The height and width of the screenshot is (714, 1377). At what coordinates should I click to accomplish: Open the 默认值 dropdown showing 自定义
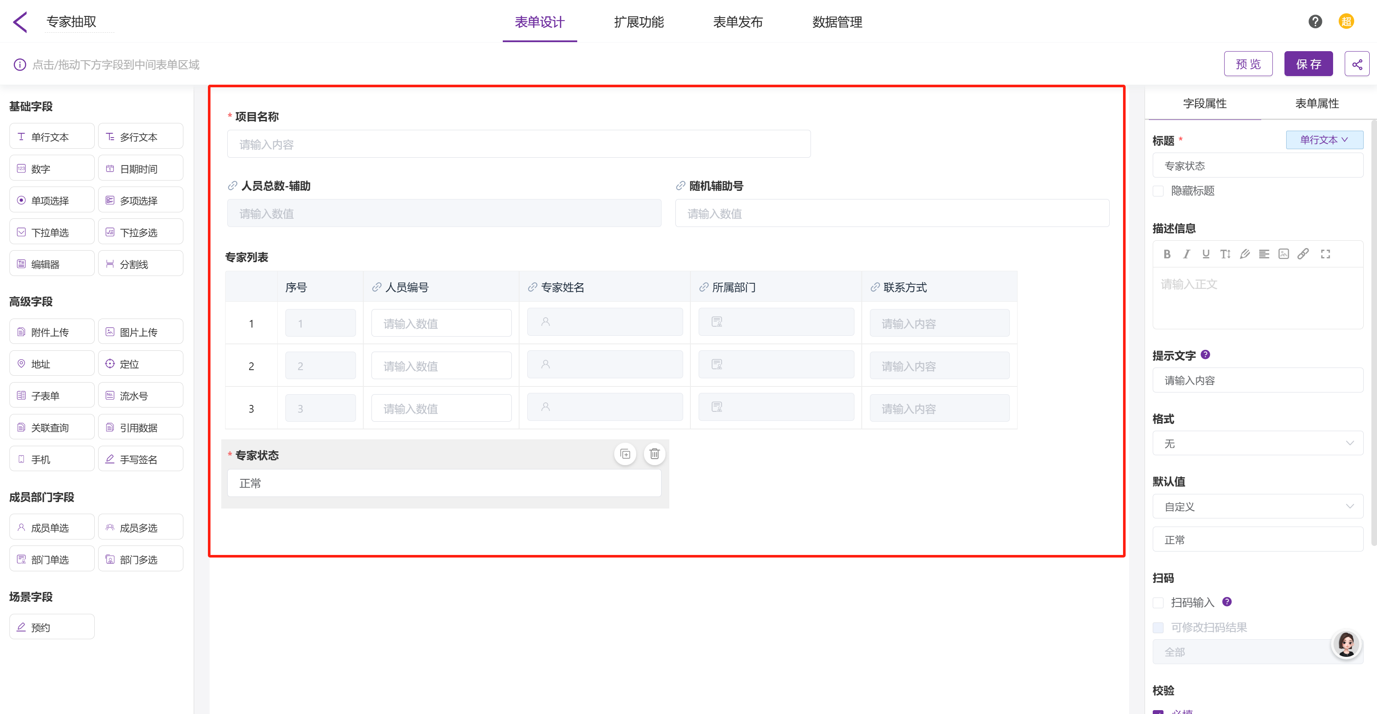pos(1257,506)
